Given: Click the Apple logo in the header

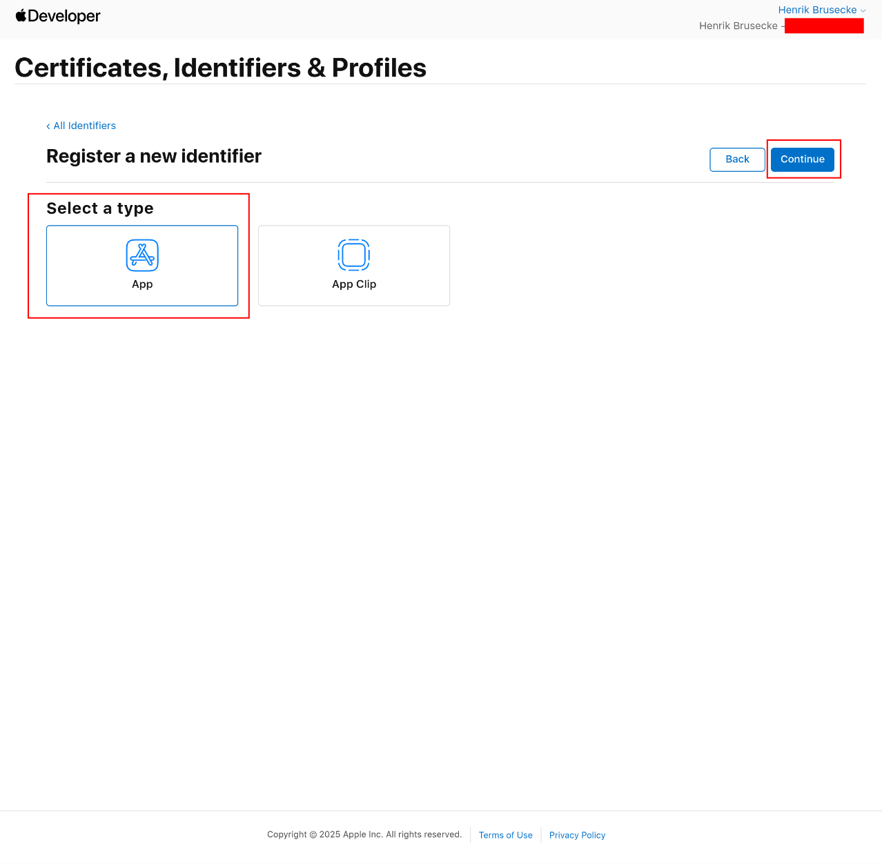Looking at the screenshot, I should [21, 15].
